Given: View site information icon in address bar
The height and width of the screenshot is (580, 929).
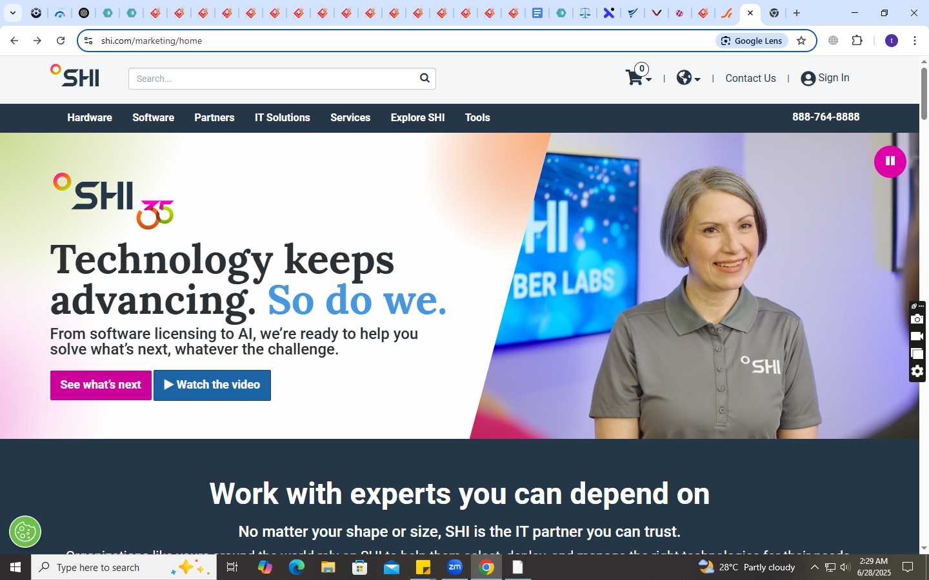Looking at the screenshot, I should (x=88, y=41).
